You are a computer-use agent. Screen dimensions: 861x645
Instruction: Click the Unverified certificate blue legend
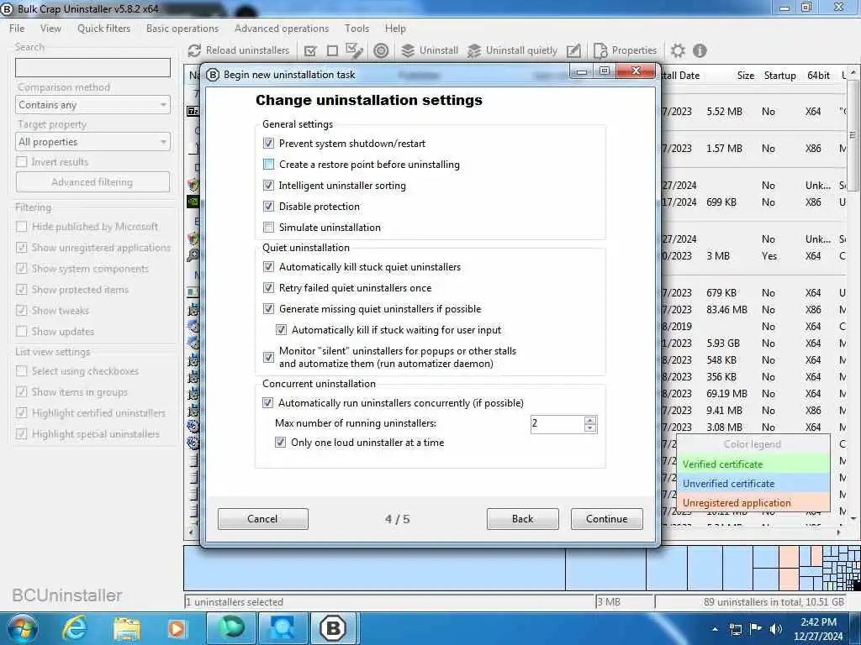coord(753,483)
